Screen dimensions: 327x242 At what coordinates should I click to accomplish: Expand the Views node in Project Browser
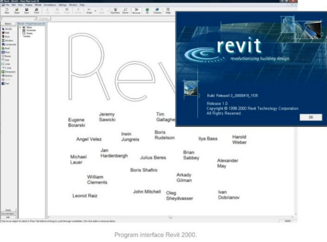click(x=20, y=28)
